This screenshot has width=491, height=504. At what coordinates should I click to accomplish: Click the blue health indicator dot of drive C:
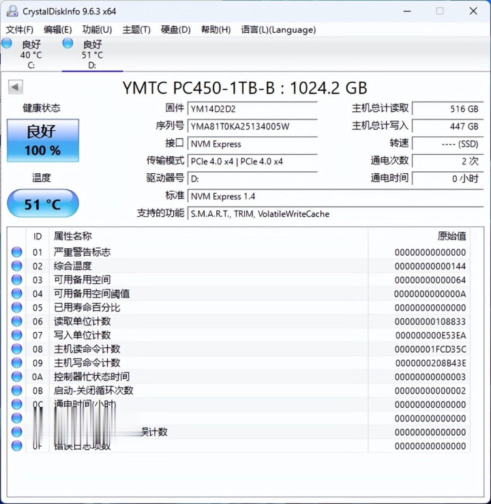tap(6, 44)
